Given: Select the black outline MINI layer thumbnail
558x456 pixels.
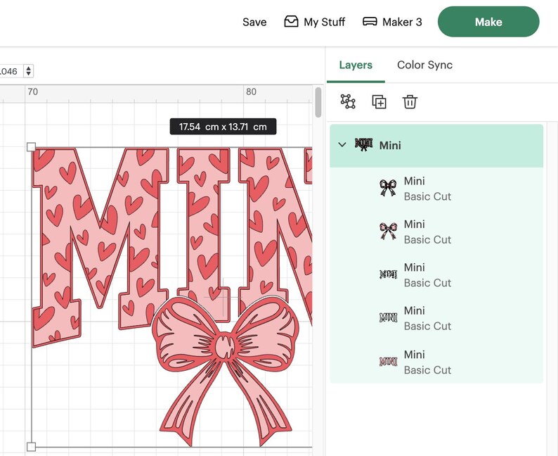Looking at the screenshot, I should [388, 317].
